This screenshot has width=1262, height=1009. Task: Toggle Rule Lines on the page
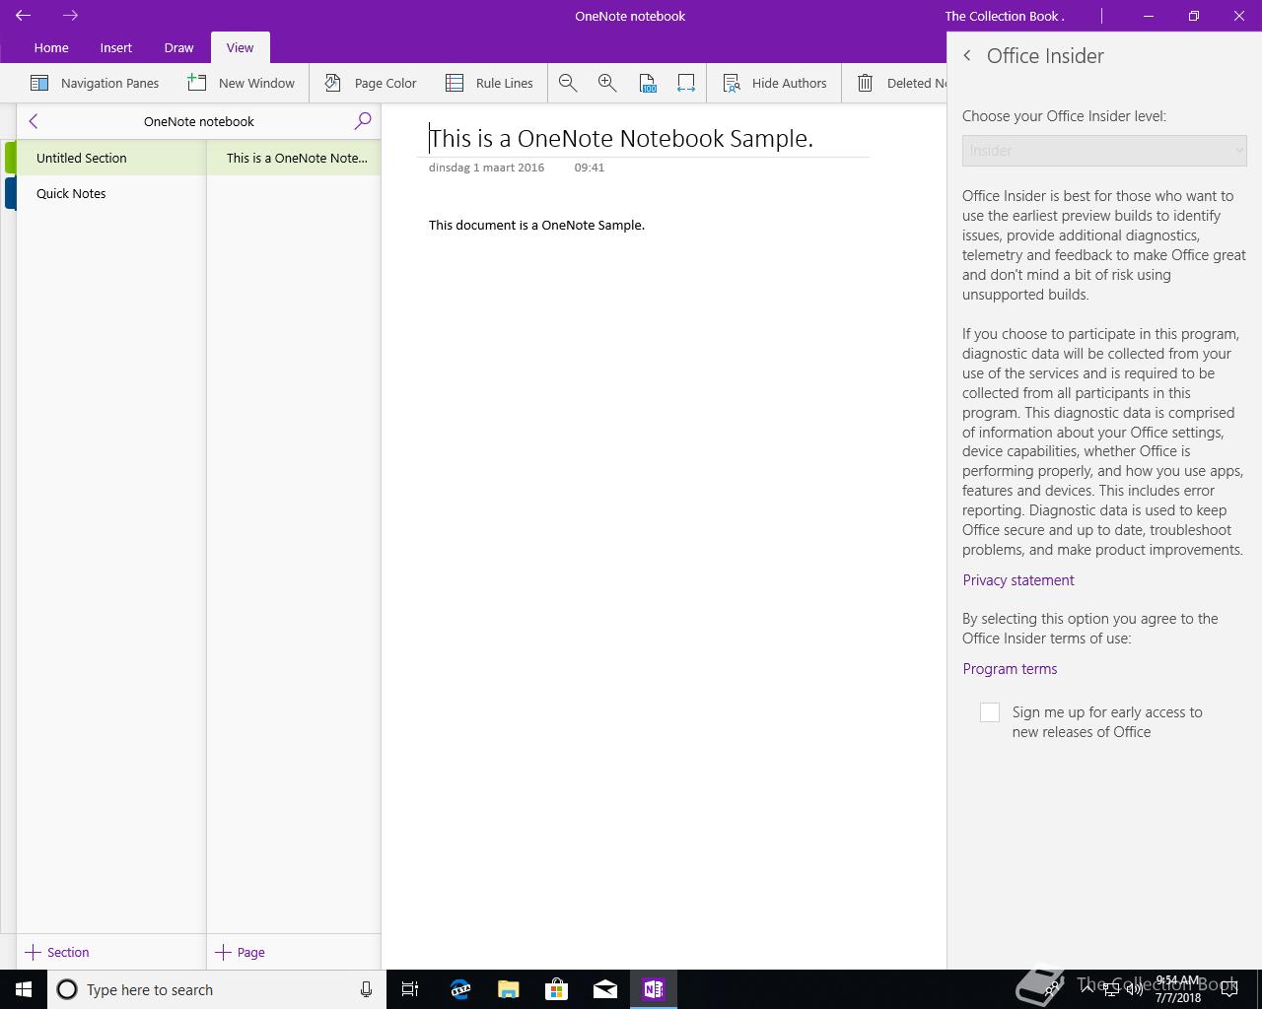click(489, 83)
